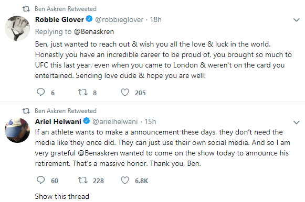Click @robbieglover handle

coord(119,19)
